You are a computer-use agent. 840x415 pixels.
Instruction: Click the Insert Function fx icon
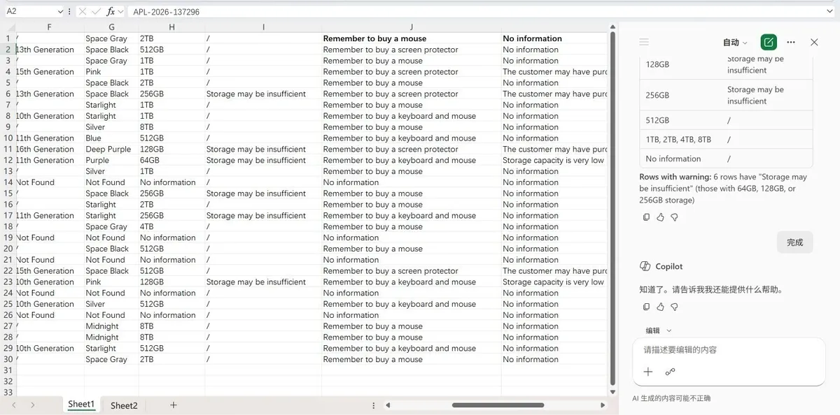[111, 12]
